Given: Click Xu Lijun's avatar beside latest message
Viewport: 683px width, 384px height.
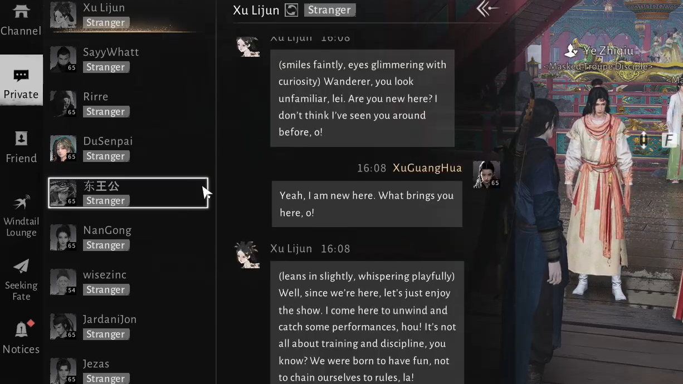Looking at the screenshot, I should coord(247,255).
